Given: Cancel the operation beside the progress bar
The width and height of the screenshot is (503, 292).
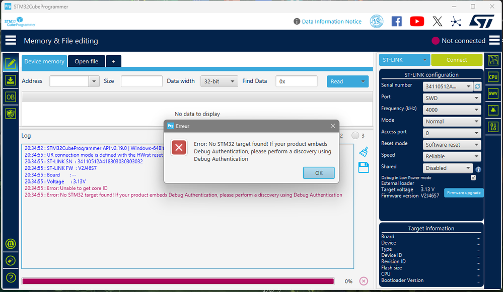Looking at the screenshot, I should tap(364, 281).
